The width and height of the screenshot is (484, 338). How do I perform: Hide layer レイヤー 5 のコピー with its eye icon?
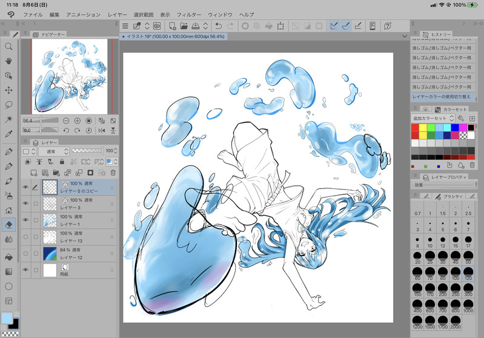pos(25,187)
